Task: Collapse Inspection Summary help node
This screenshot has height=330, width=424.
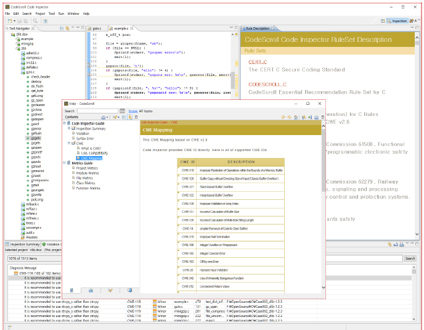Action: (x=69, y=128)
